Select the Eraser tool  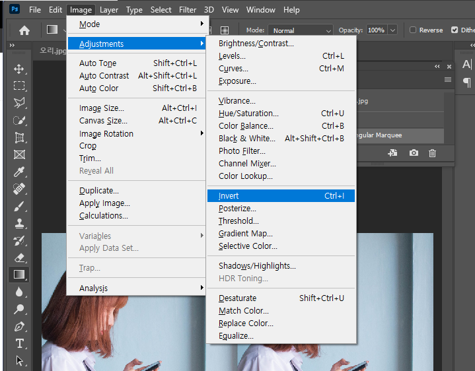pos(19,258)
